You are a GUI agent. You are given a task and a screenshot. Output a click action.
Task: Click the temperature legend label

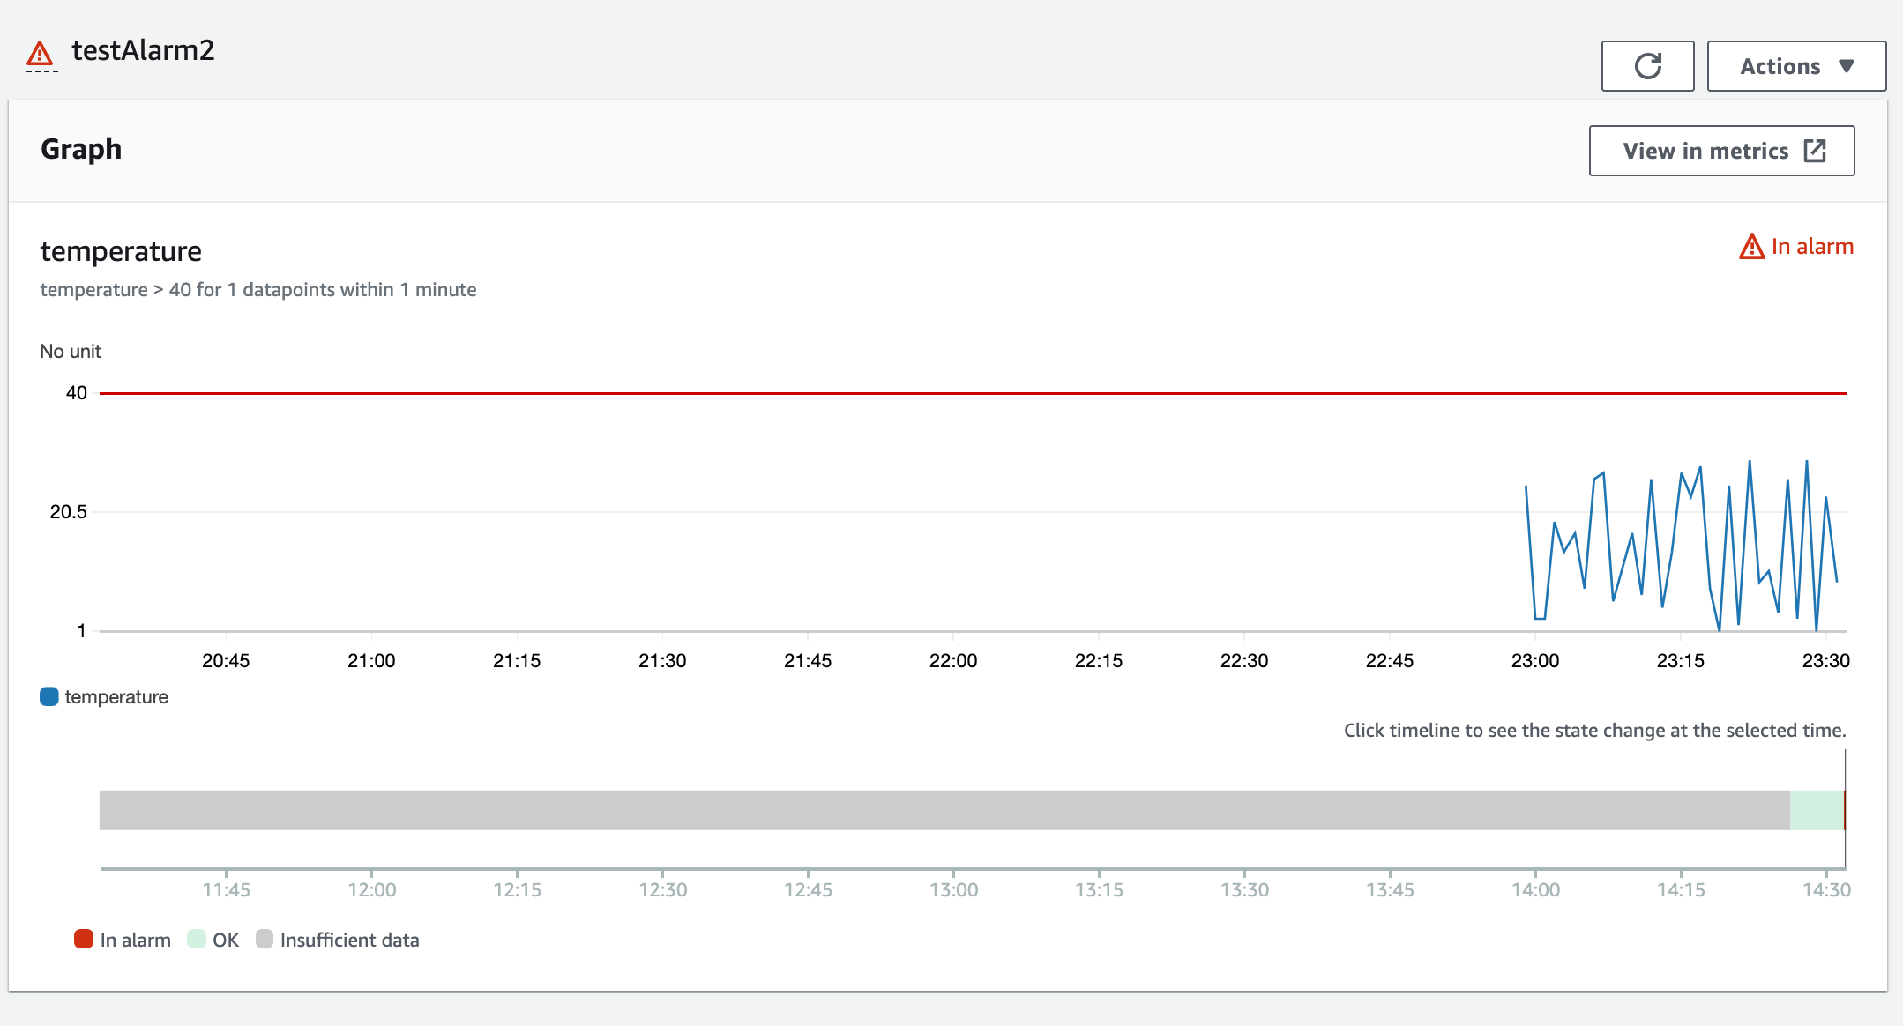pos(116,697)
